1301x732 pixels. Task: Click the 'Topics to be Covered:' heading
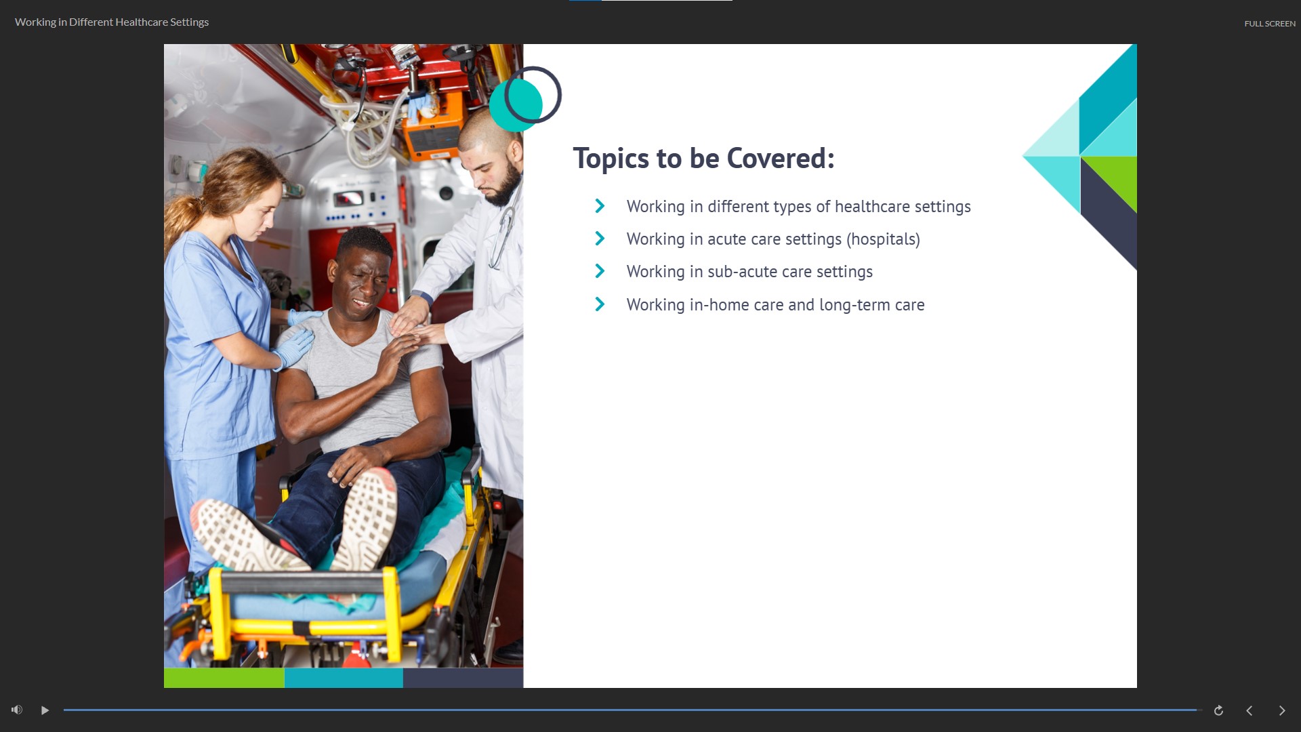coord(703,159)
